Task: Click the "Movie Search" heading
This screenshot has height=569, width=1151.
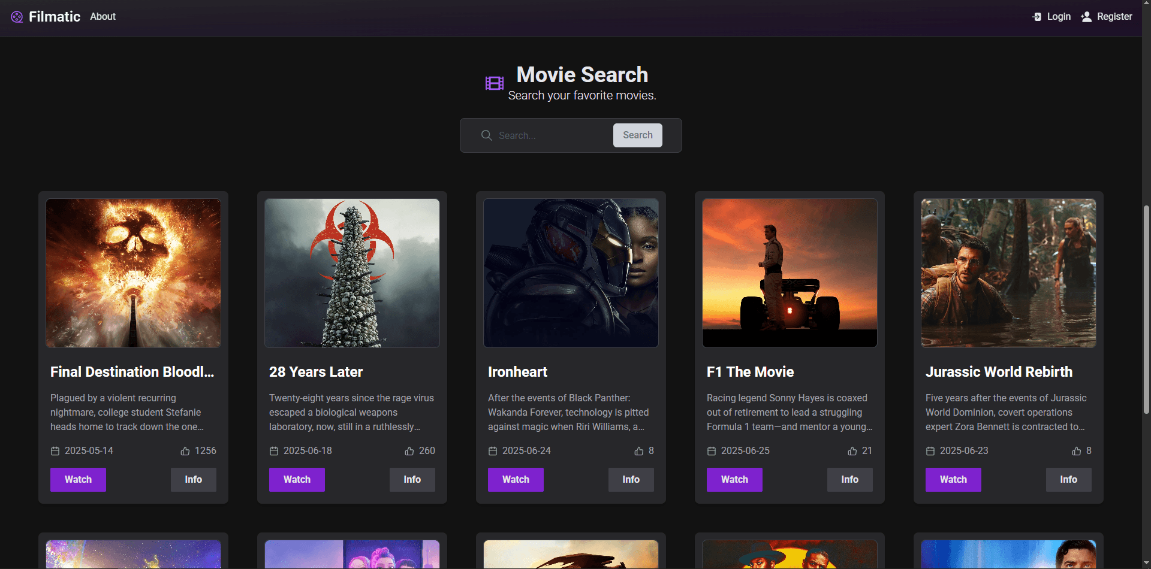Action: coord(582,75)
